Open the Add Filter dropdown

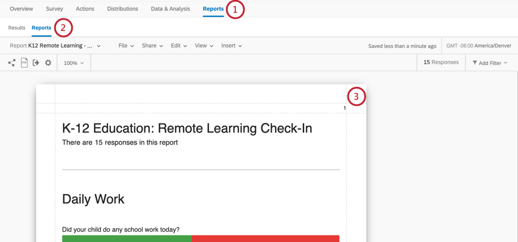pos(490,63)
